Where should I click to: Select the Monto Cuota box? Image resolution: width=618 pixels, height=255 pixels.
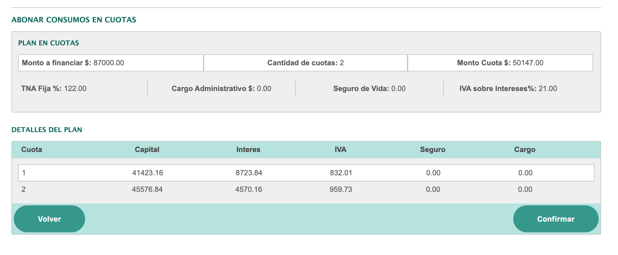(x=500, y=63)
